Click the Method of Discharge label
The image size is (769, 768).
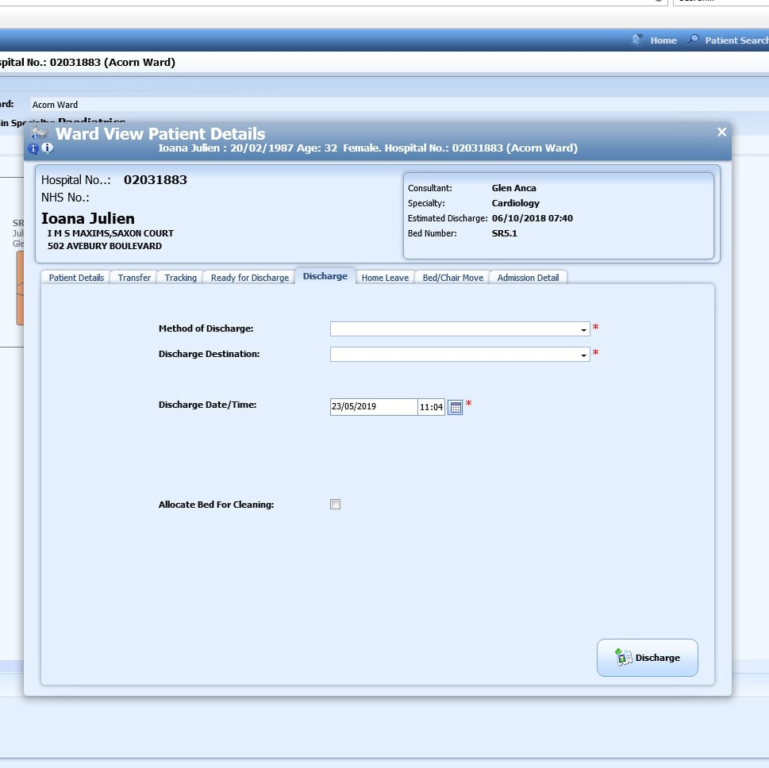coord(206,328)
